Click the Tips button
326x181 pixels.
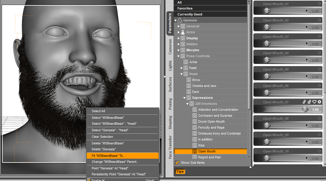(x=180, y=171)
